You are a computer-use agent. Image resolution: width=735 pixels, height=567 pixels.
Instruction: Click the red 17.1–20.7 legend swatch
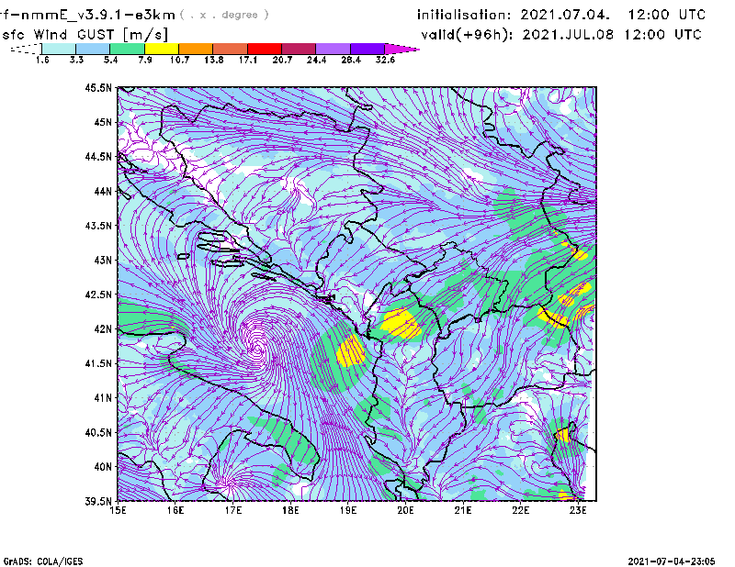(x=265, y=49)
